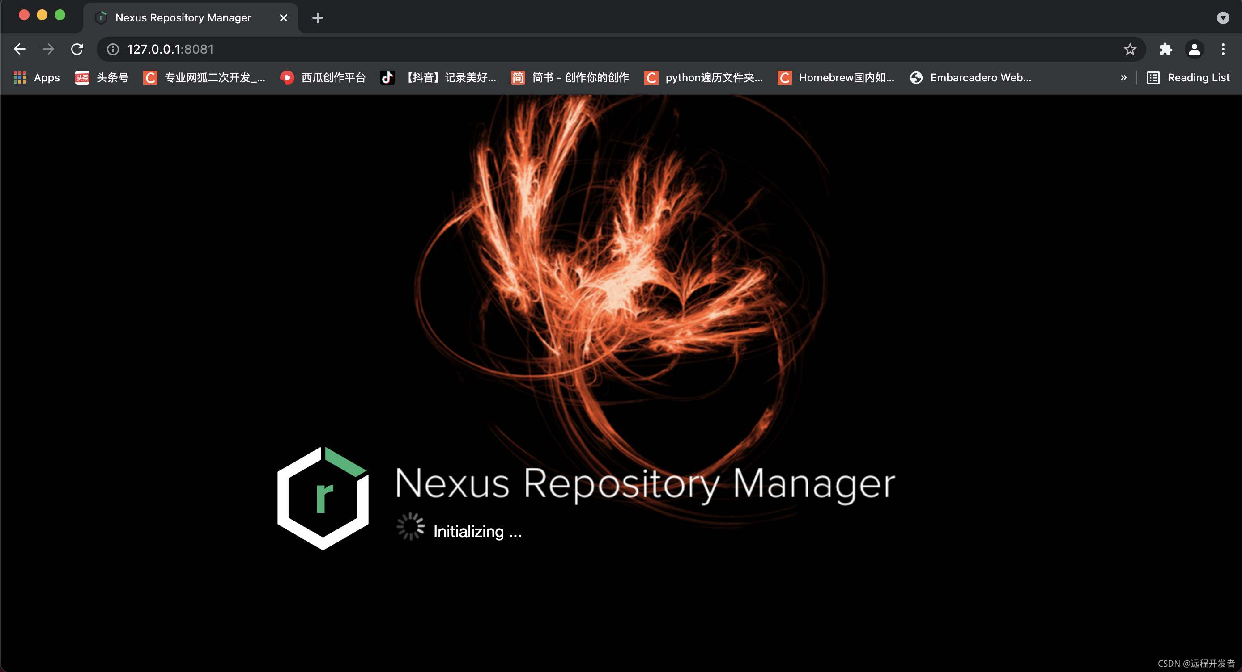Open Apps bookmark shortcut

pos(37,77)
